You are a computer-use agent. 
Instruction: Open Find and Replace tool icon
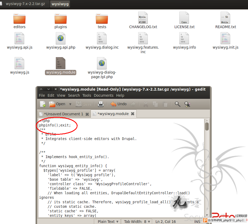187,104
